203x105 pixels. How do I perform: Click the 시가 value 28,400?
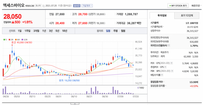(x=60, y=23)
